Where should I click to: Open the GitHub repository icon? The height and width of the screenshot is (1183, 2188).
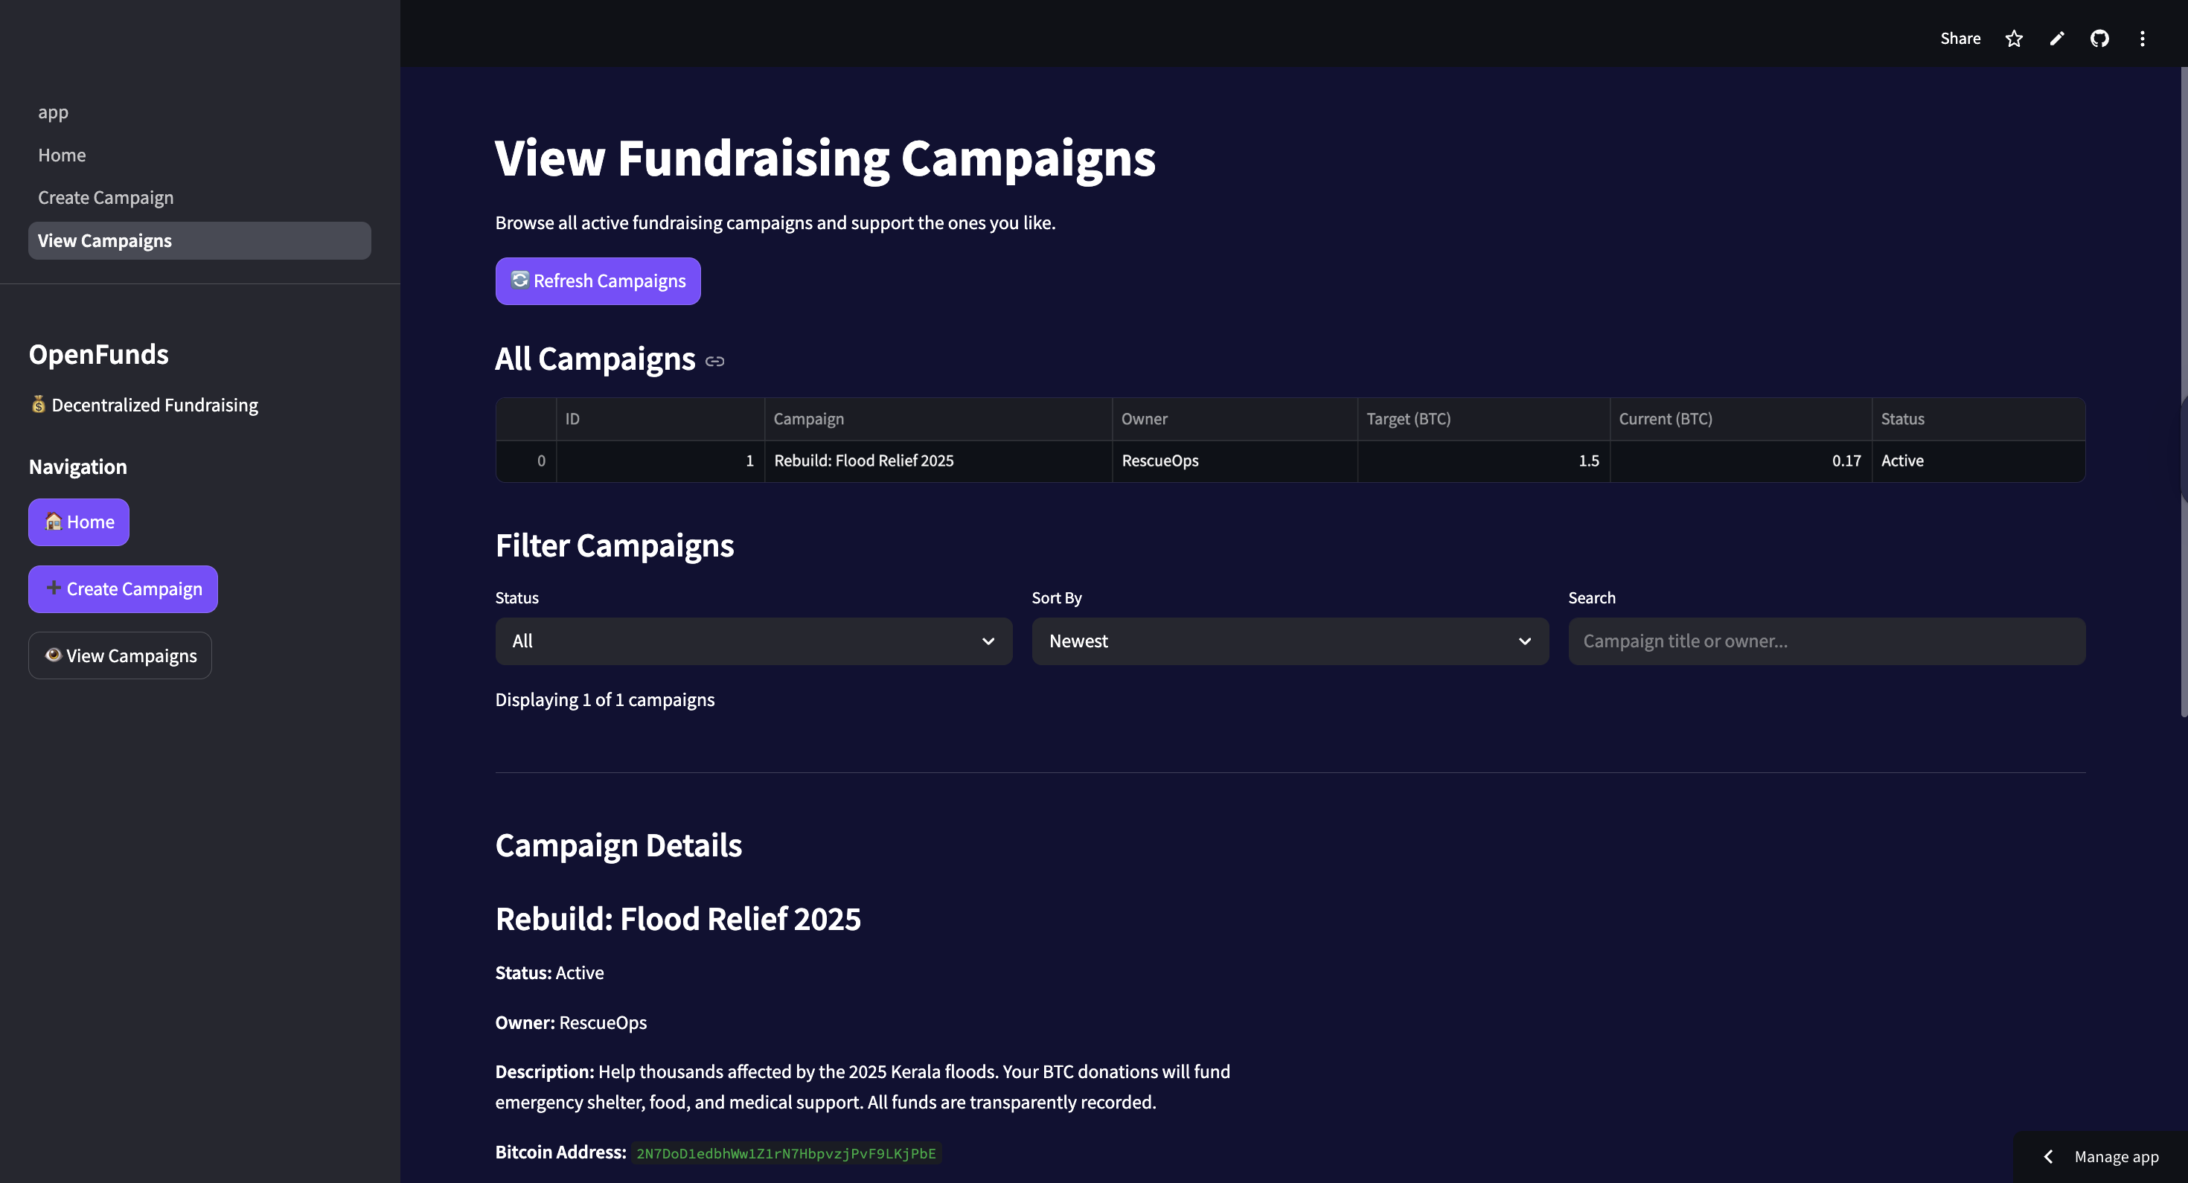click(2099, 38)
